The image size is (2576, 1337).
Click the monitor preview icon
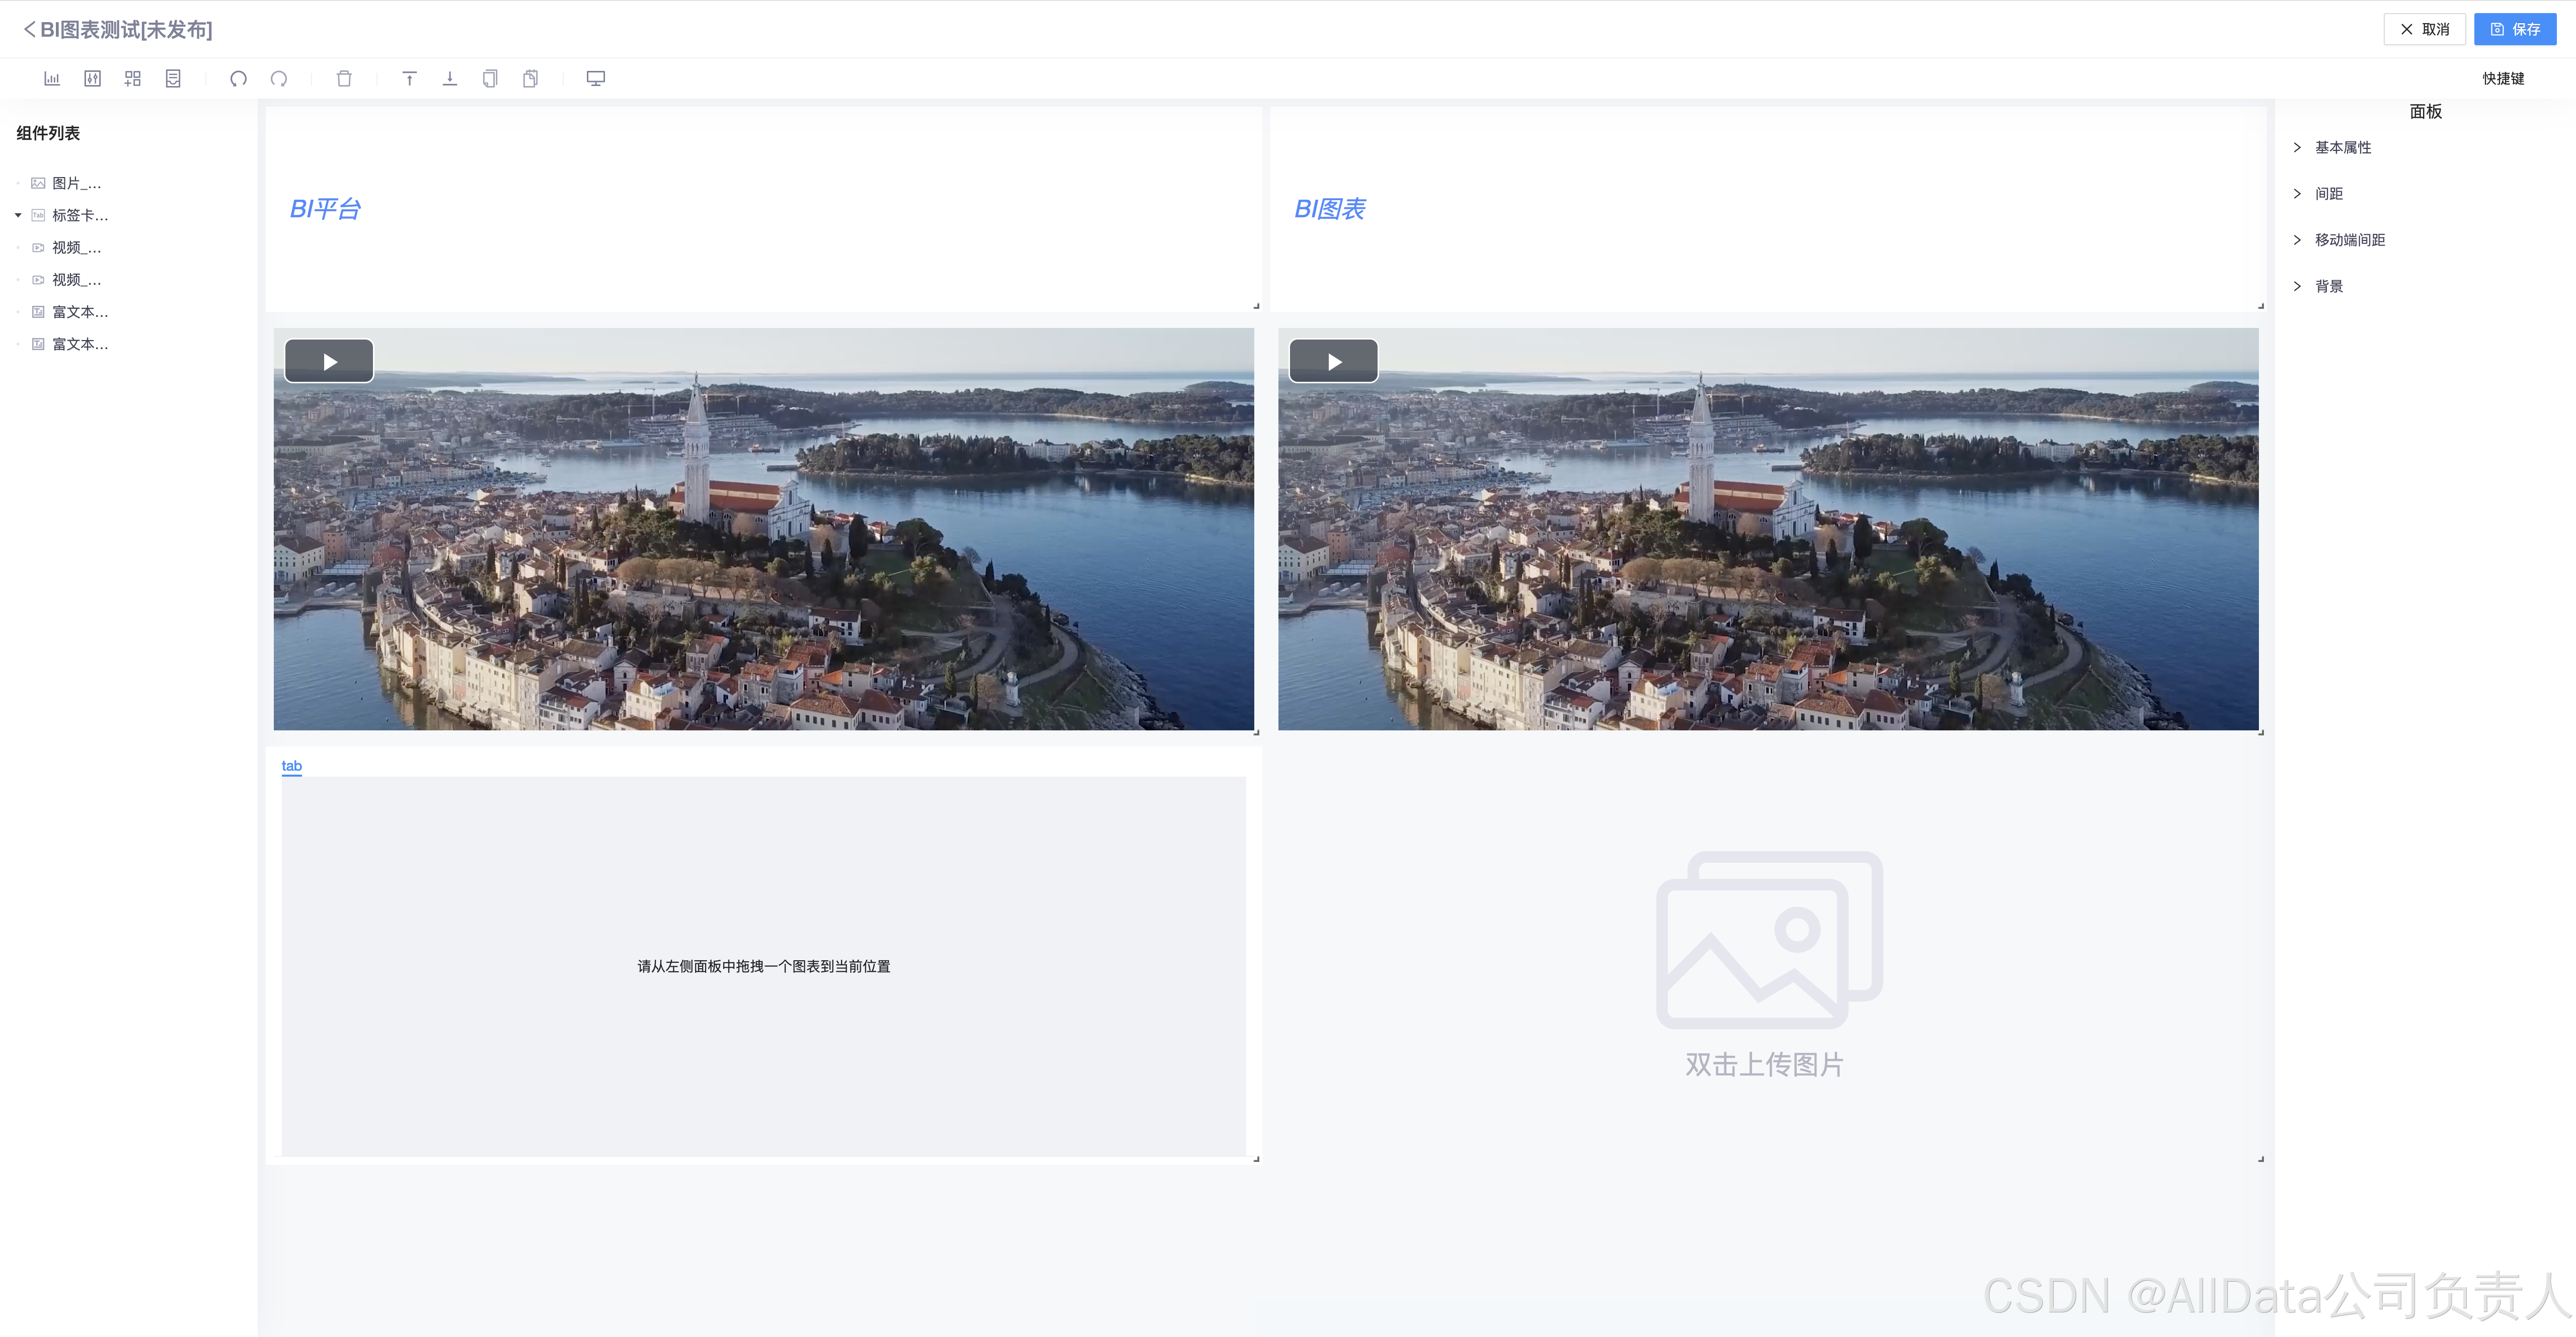click(595, 78)
